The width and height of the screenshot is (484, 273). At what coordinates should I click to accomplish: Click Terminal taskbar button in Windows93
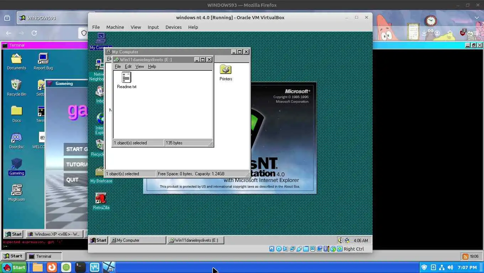(44, 256)
